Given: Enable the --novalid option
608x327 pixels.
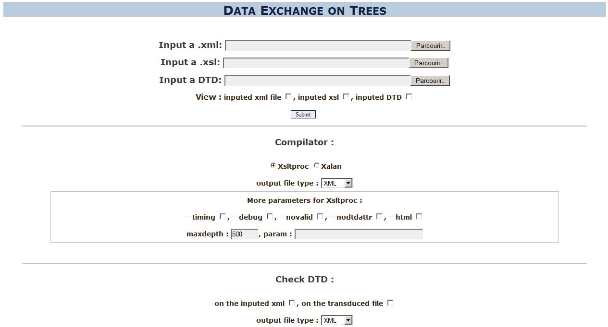Looking at the screenshot, I should pyautogui.click(x=320, y=216).
